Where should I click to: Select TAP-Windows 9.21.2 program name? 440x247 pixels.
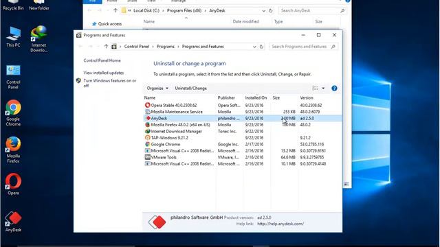(170, 138)
